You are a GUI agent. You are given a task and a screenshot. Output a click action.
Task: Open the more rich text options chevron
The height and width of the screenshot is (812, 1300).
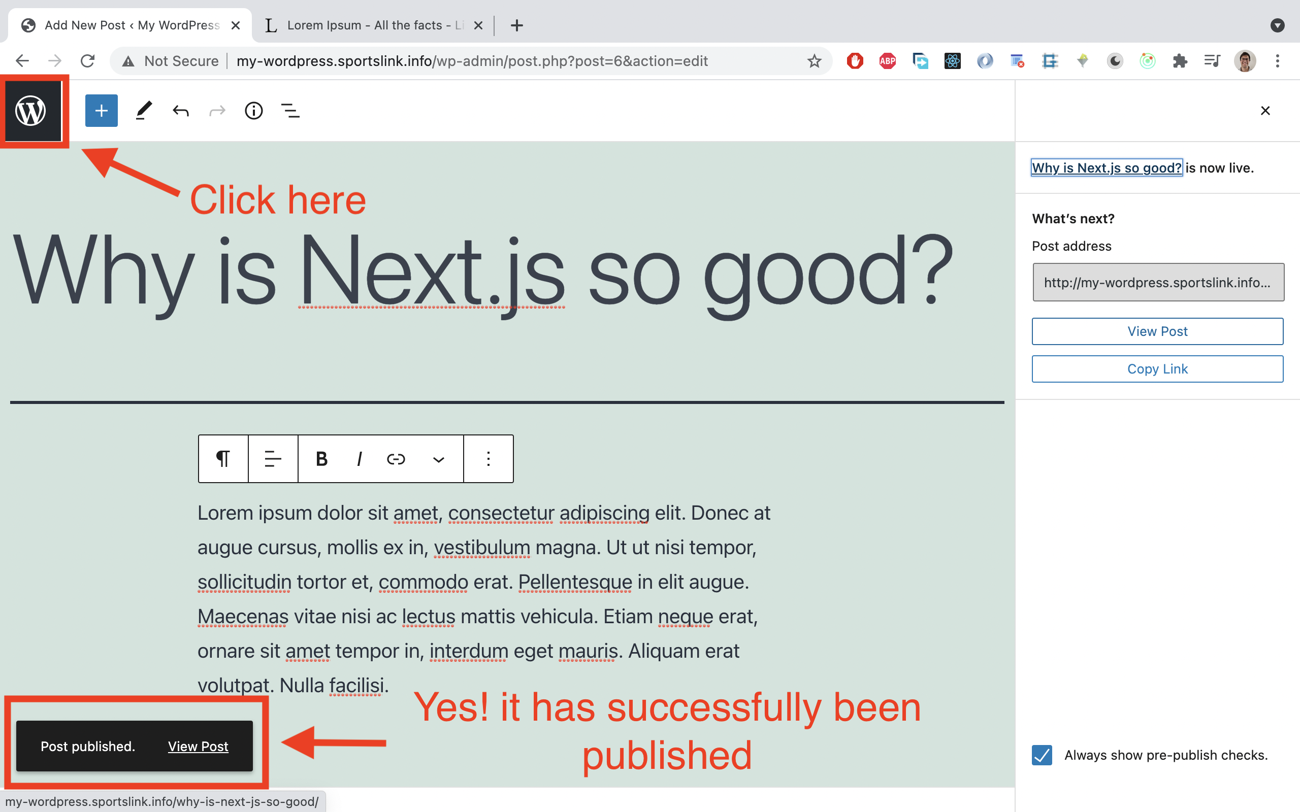tap(439, 460)
